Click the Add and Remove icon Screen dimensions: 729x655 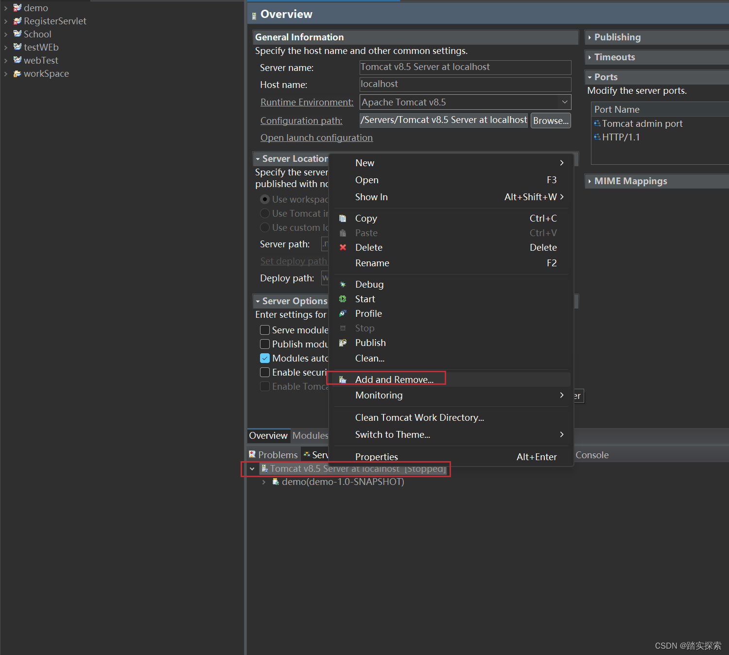tap(343, 379)
